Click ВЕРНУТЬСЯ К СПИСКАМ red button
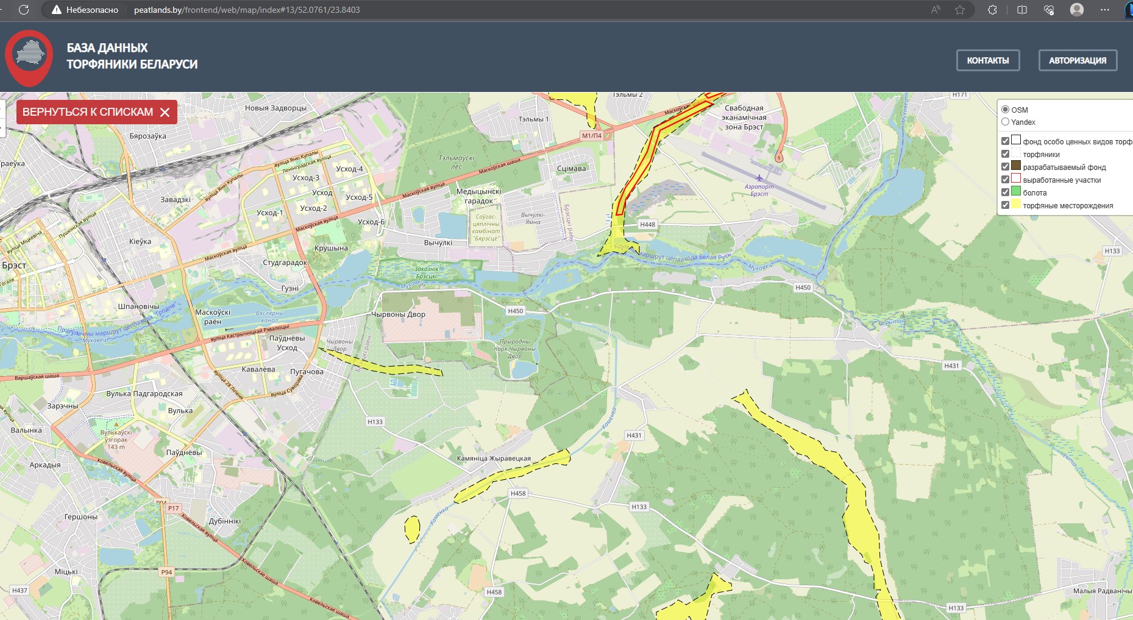 [96, 112]
